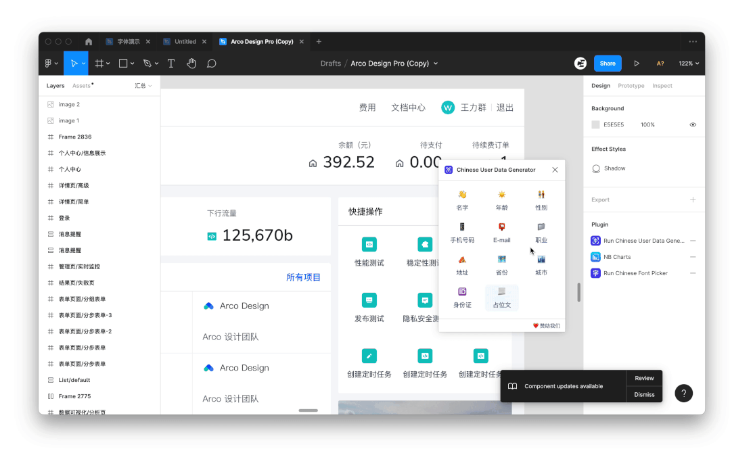This screenshot has width=730, height=451.
Task: Toggle background color visibility eye
Action: click(x=693, y=125)
